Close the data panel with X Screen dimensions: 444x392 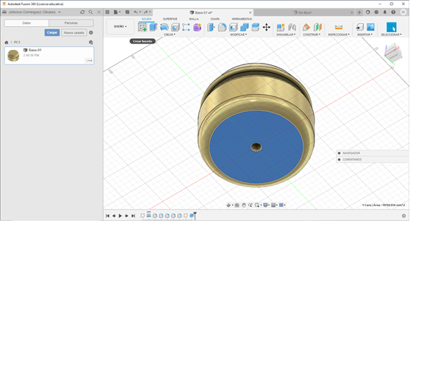(99, 12)
